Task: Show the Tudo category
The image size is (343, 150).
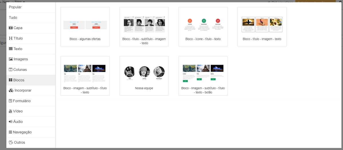Action: (13, 18)
